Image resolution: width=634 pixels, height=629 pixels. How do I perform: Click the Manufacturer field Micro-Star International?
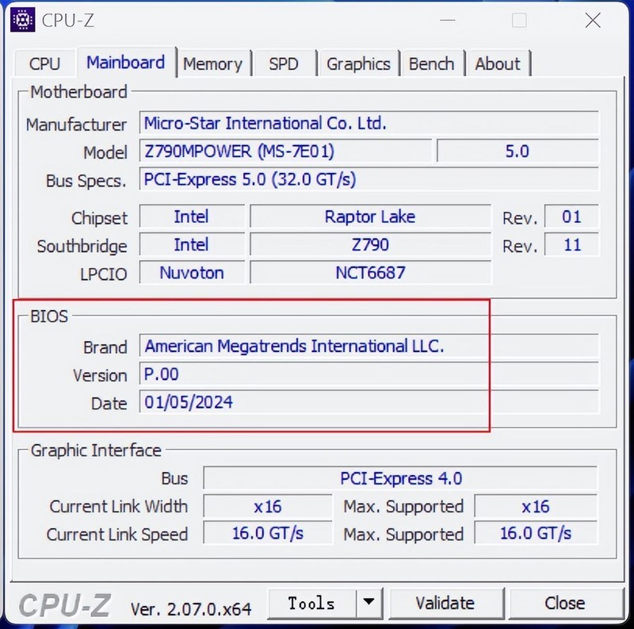[x=369, y=123]
